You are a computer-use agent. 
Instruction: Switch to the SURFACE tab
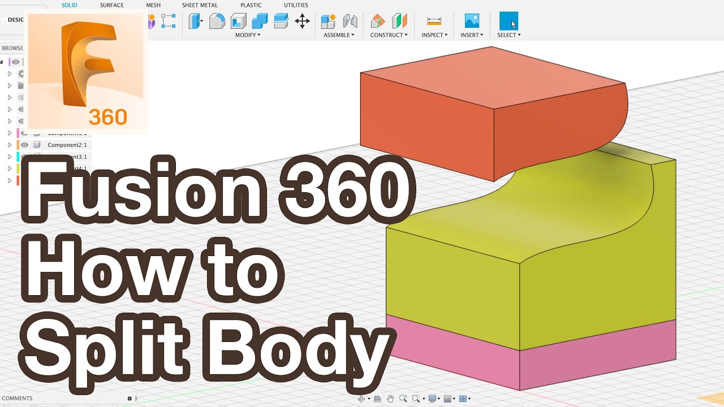coord(112,5)
